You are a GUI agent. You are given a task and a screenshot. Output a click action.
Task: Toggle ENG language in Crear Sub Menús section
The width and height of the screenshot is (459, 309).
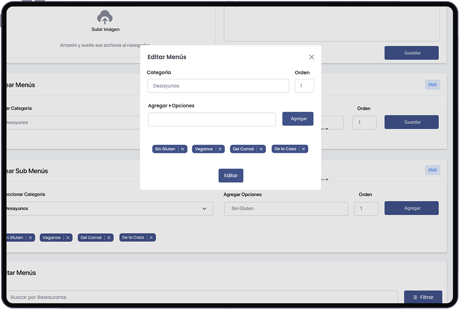pyautogui.click(x=432, y=170)
